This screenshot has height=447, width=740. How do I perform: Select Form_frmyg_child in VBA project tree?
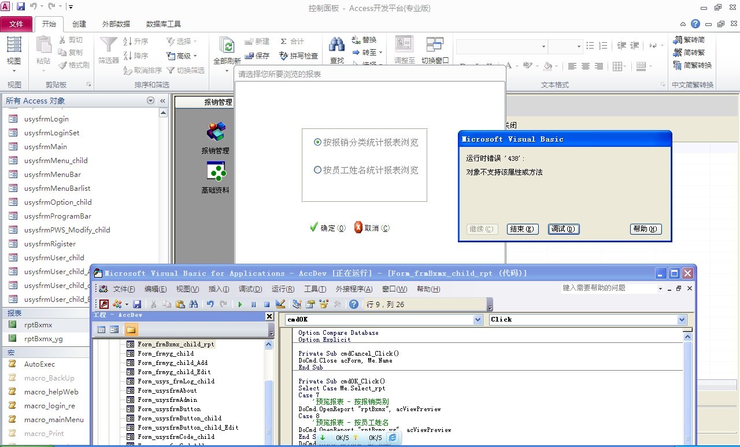pos(165,353)
